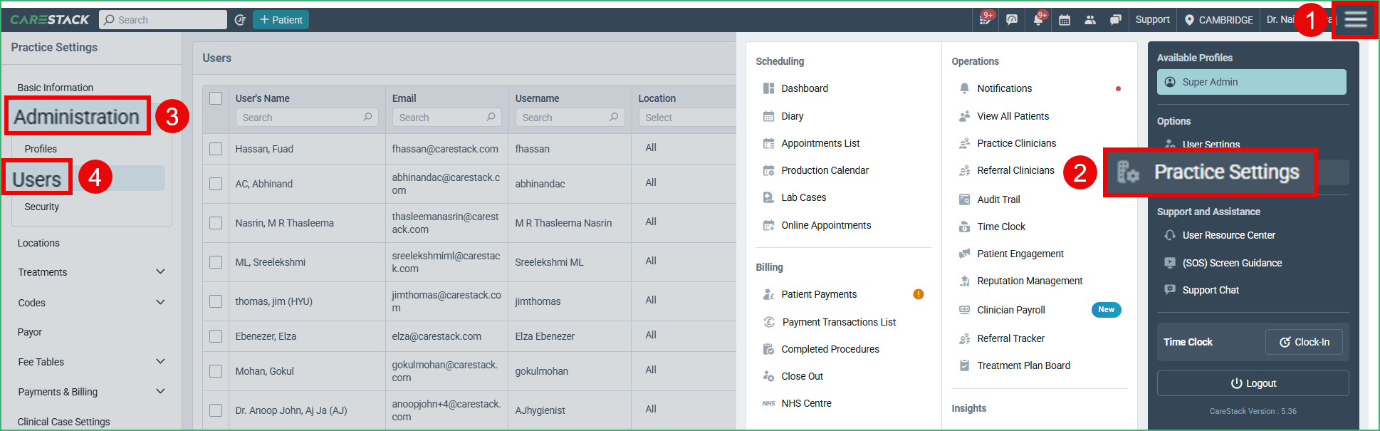The image size is (1380, 431).
Task: Select checkbox for Nasrin, M R Thasleema
Action: click(216, 223)
